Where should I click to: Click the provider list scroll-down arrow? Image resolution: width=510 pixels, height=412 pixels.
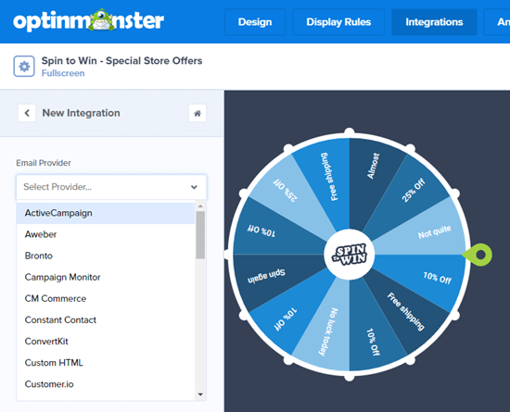200,394
